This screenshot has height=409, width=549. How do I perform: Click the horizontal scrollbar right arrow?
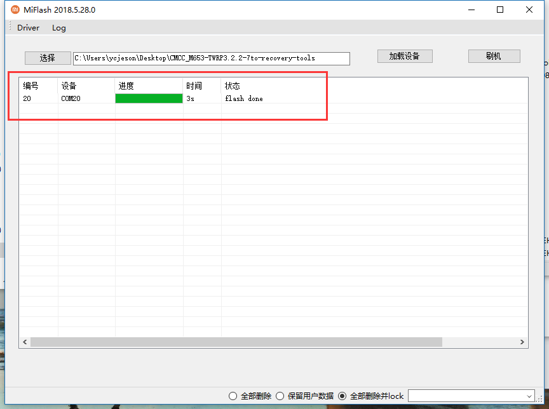(522, 342)
